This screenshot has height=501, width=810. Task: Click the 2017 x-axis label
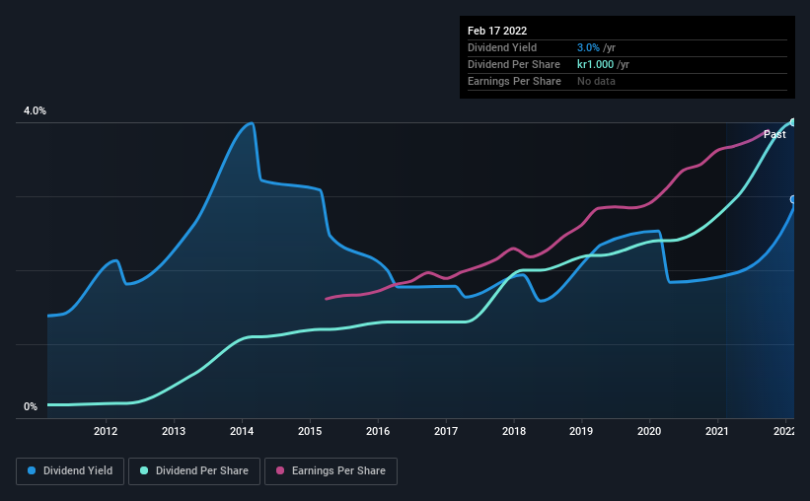tap(446, 431)
